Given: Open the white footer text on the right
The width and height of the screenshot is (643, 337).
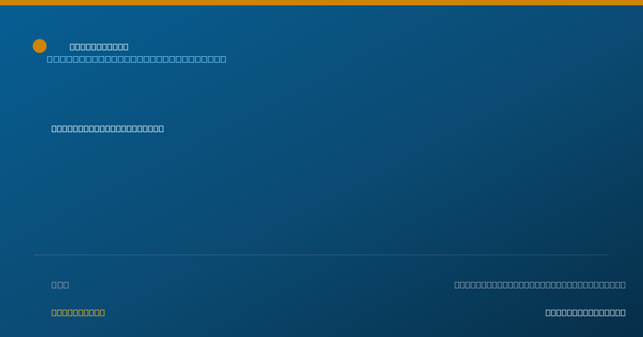Looking at the screenshot, I should pos(586,312).
